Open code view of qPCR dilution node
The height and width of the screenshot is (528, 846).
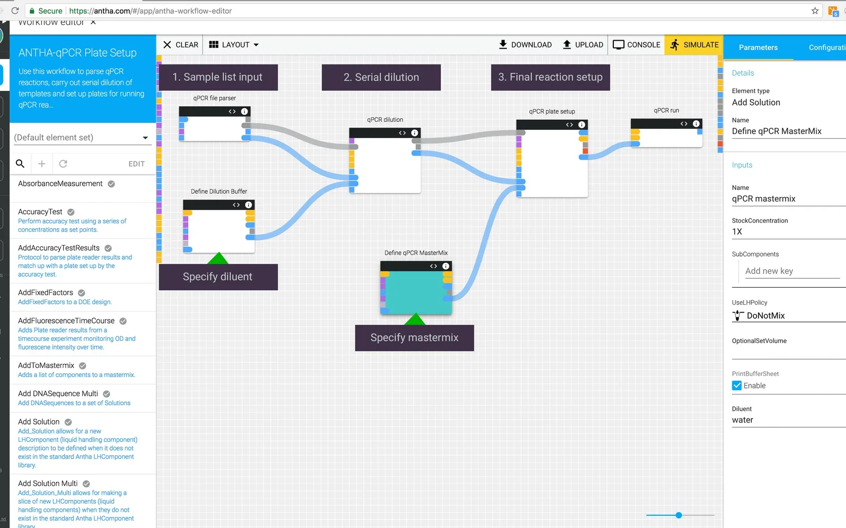(x=402, y=133)
